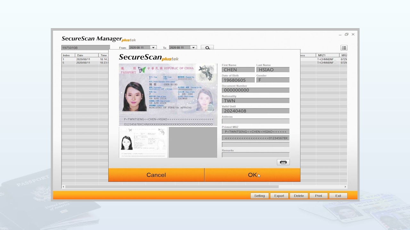Confirm the dialog with OK
The height and width of the screenshot is (230, 410).
(x=252, y=175)
